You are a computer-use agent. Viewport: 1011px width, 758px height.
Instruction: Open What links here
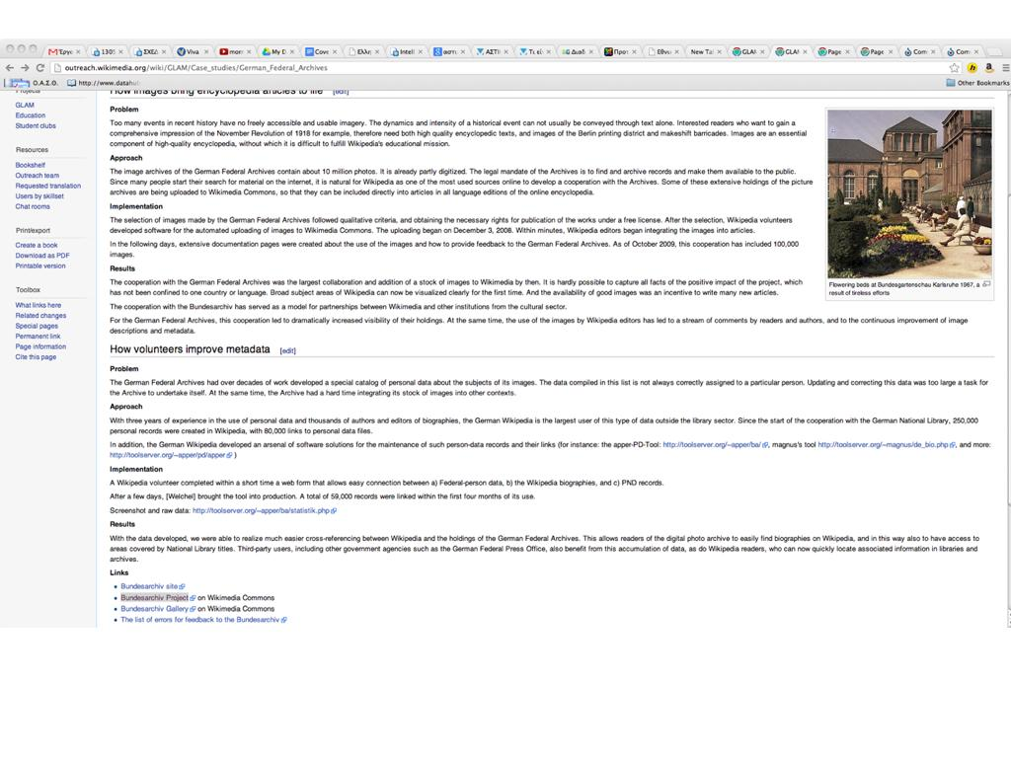(39, 305)
